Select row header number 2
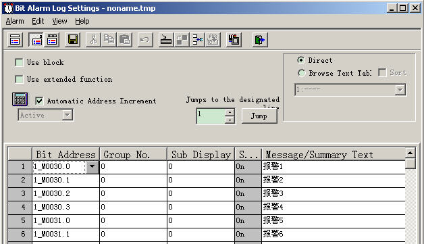This screenshot has width=424, height=244. click(x=20, y=180)
